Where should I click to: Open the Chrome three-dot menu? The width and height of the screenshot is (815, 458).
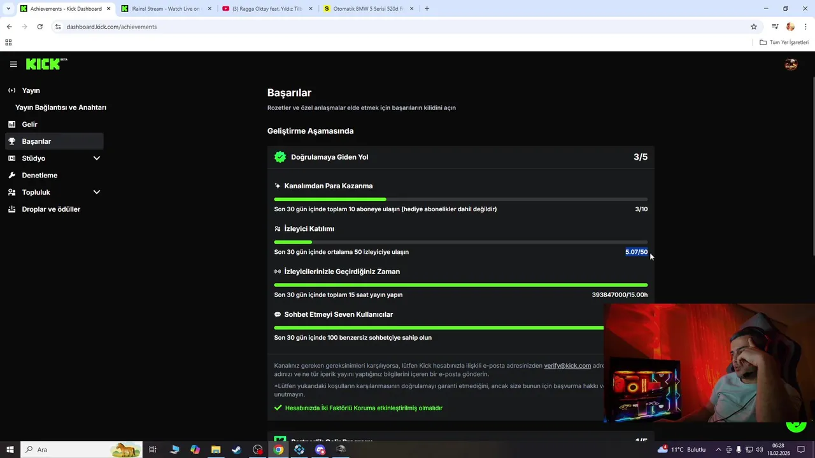pos(806,27)
